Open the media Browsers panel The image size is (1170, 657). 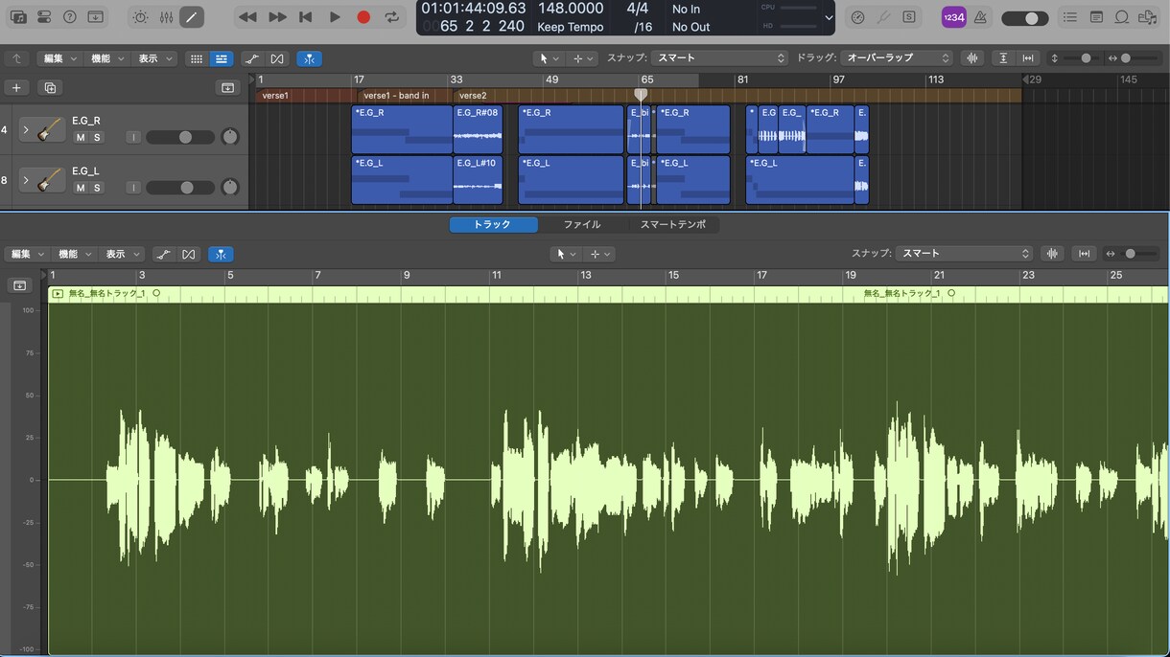(1148, 17)
